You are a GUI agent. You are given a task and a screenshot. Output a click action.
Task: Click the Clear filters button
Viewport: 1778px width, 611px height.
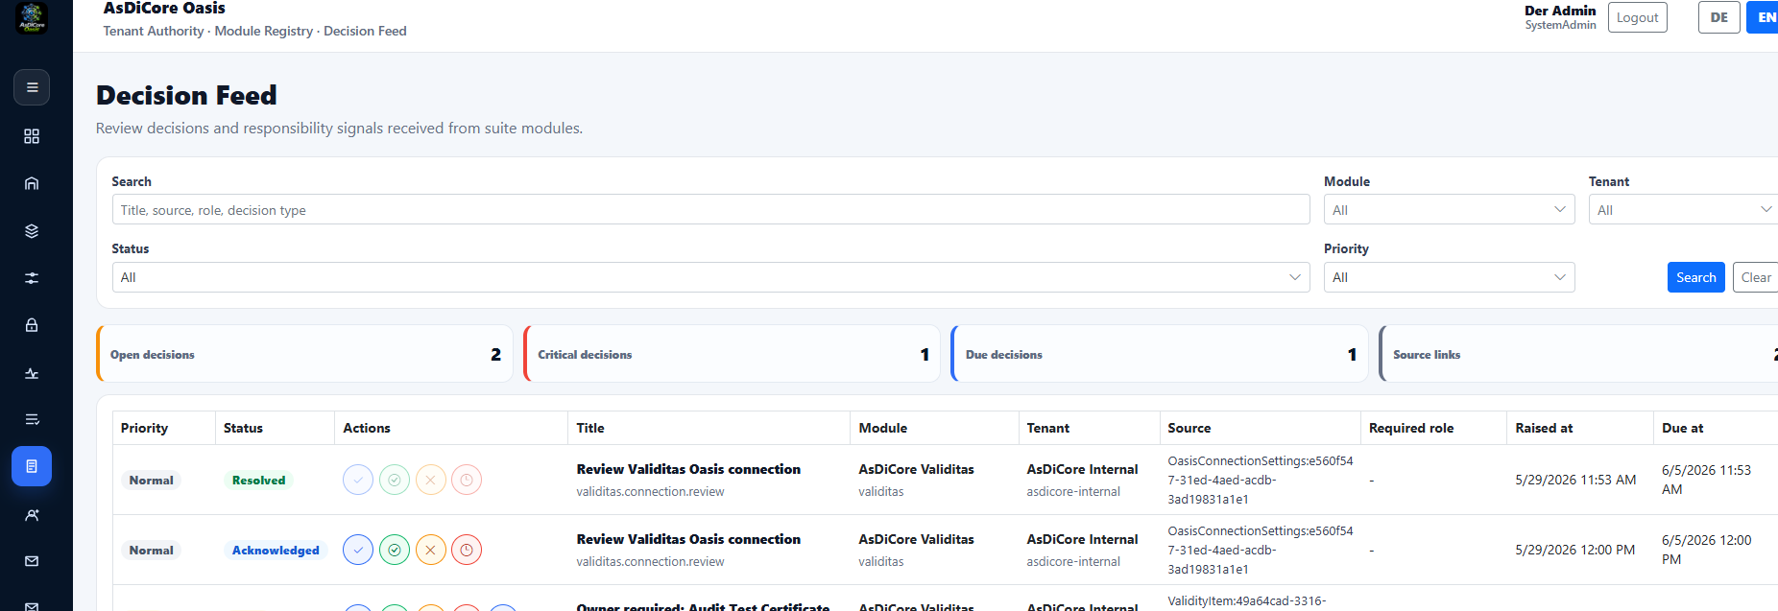(x=1755, y=277)
